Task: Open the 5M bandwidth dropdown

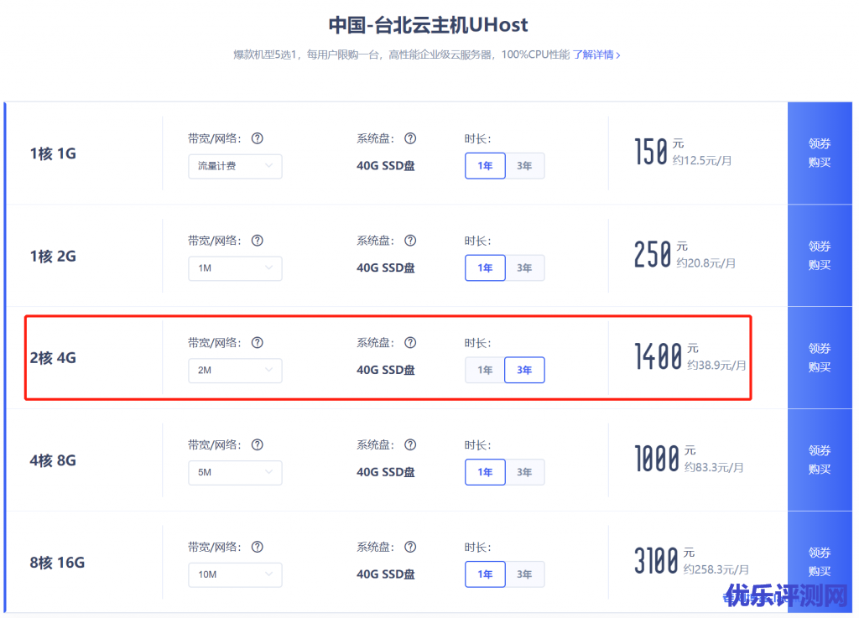Action: [x=235, y=472]
